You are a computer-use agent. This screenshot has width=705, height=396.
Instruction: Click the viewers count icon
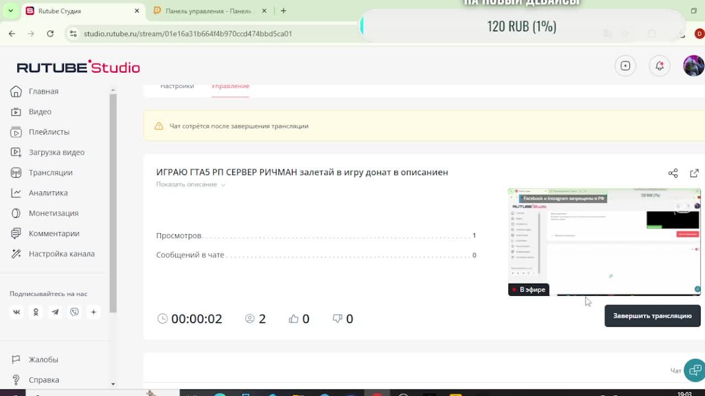click(250, 318)
